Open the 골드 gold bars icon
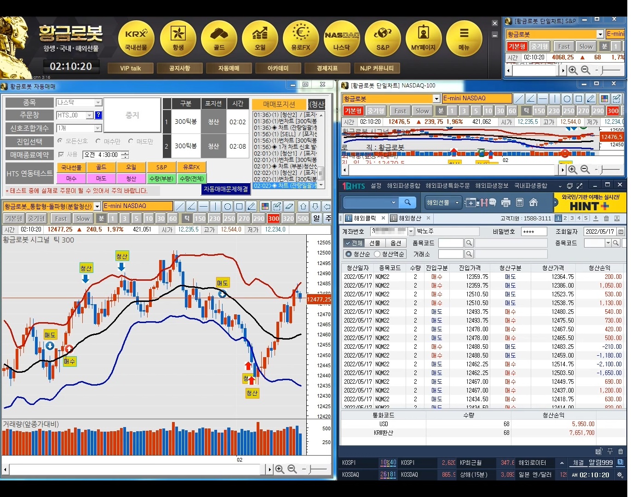This screenshot has height=497, width=631. (x=219, y=39)
